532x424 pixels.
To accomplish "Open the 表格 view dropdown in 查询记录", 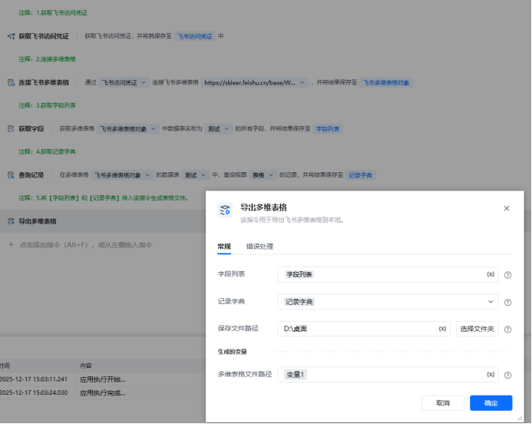I will point(263,175).
